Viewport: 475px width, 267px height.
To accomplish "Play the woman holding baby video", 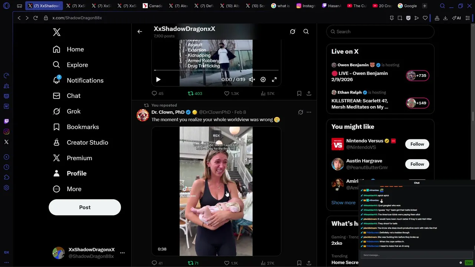I will click(216, 191).
